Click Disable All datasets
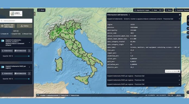This screenshot has width=189, height=104. (4, 34)
